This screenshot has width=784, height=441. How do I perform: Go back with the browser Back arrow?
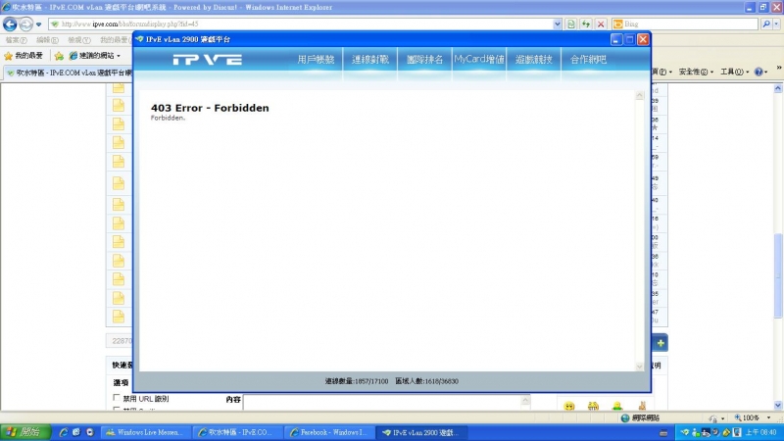coord(10,24)
